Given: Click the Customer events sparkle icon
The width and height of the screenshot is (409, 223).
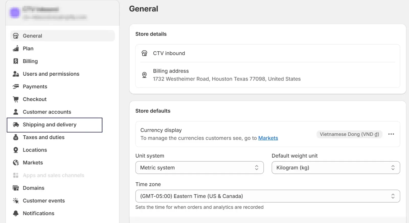Looking at the screenshot, I should [16, 201].
